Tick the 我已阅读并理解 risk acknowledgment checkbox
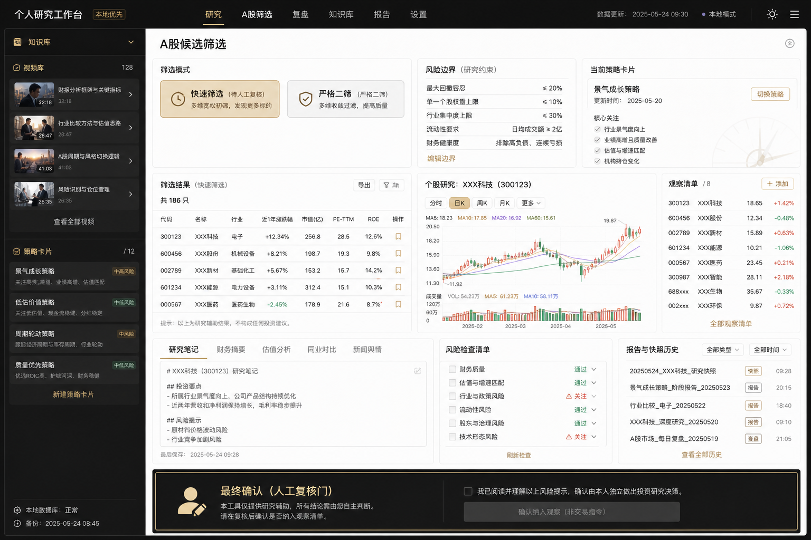 point(468,491)
